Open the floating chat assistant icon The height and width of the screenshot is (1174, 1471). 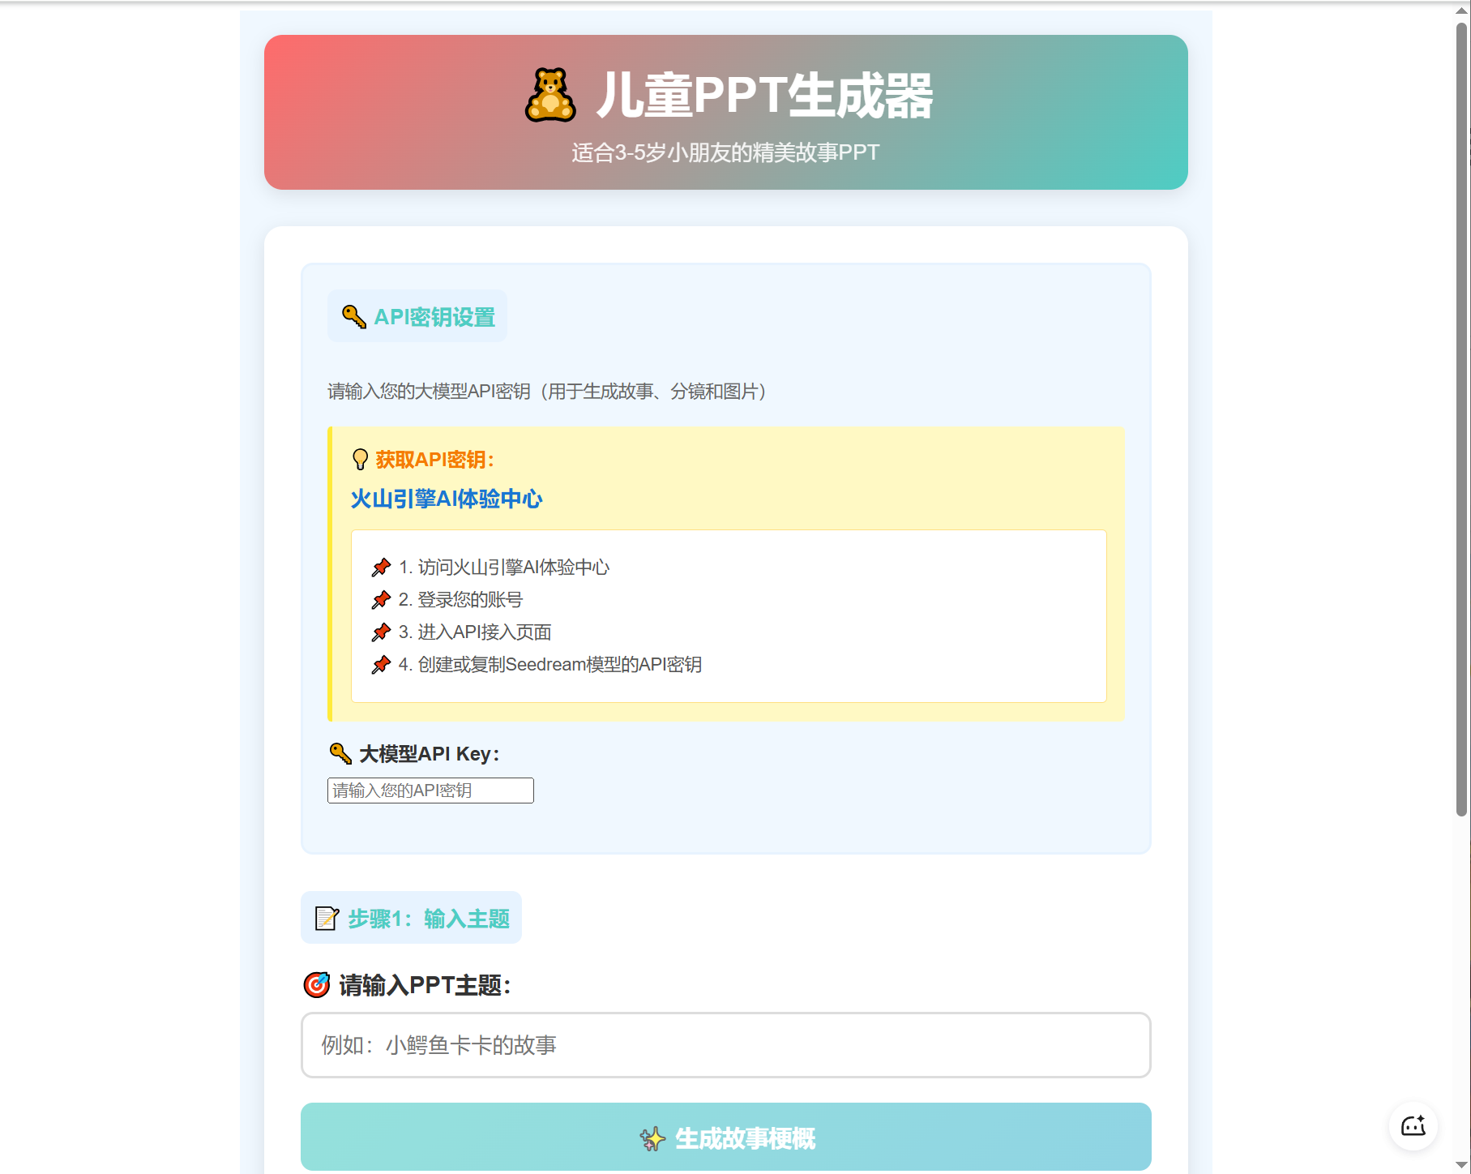click(x=1413, y=1125)
